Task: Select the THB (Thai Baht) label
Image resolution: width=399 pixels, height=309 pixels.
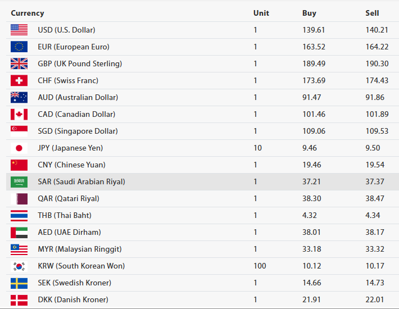Action: coord(65,215)
